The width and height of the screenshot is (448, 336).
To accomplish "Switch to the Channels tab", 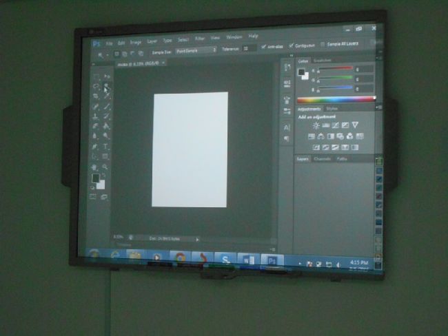I will click(x=322, y=159).
